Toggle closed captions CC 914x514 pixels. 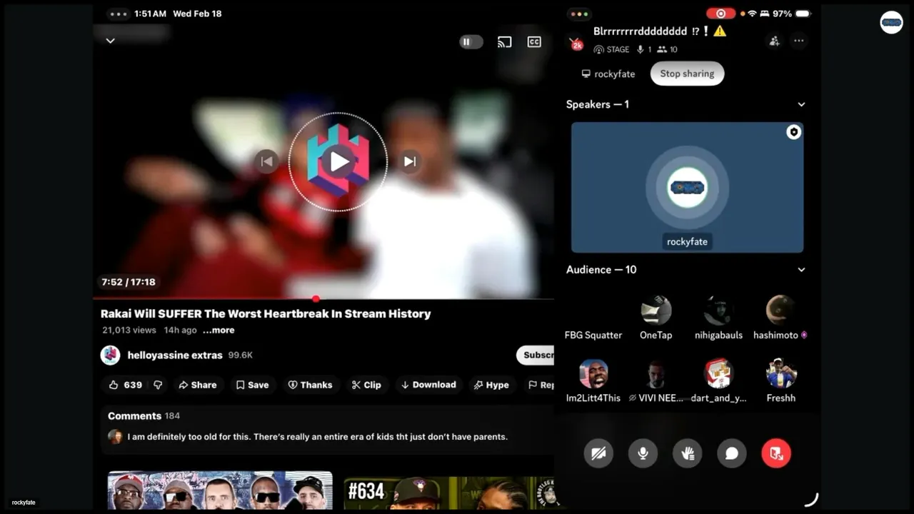[x=534, y=42]
